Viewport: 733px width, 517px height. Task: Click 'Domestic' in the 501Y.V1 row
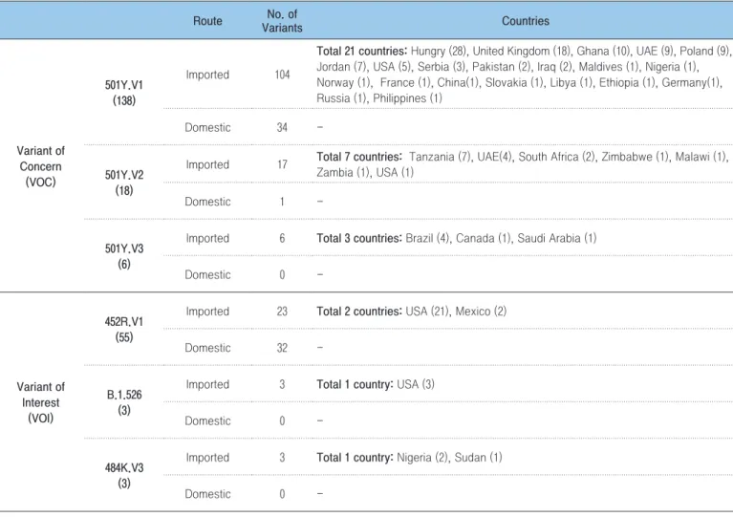[207, 128]
